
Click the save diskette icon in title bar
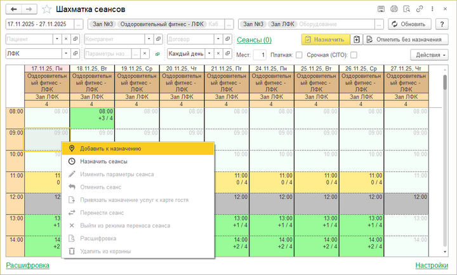381,9
